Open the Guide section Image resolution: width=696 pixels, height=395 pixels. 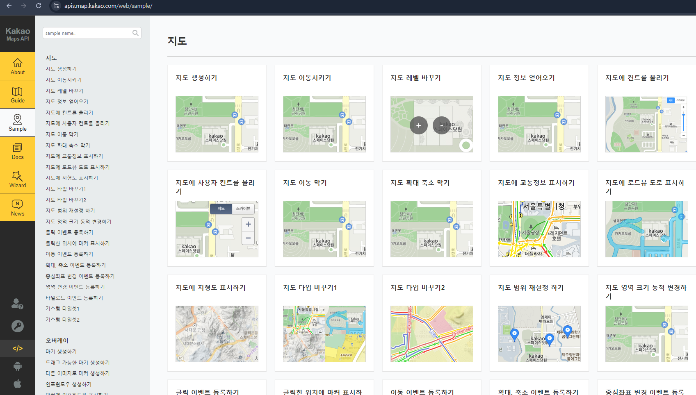click(18, 95)
